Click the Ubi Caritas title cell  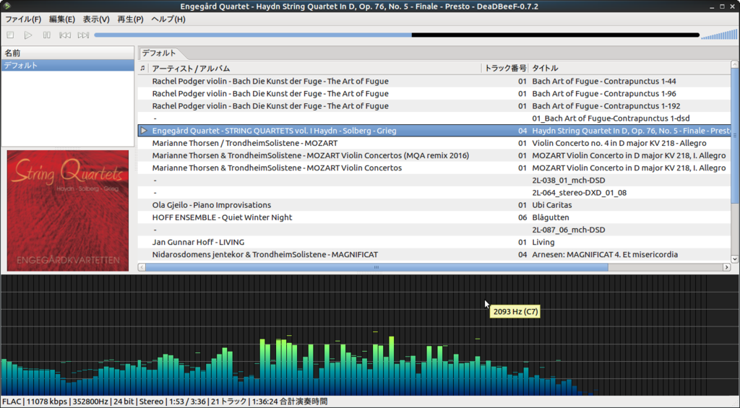point(551,205)
